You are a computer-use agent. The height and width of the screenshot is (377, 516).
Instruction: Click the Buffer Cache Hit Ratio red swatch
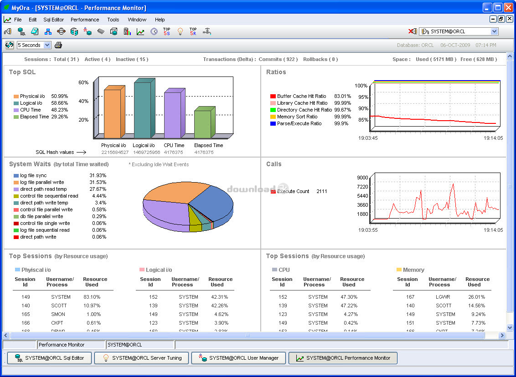click(x=273, y=97)
